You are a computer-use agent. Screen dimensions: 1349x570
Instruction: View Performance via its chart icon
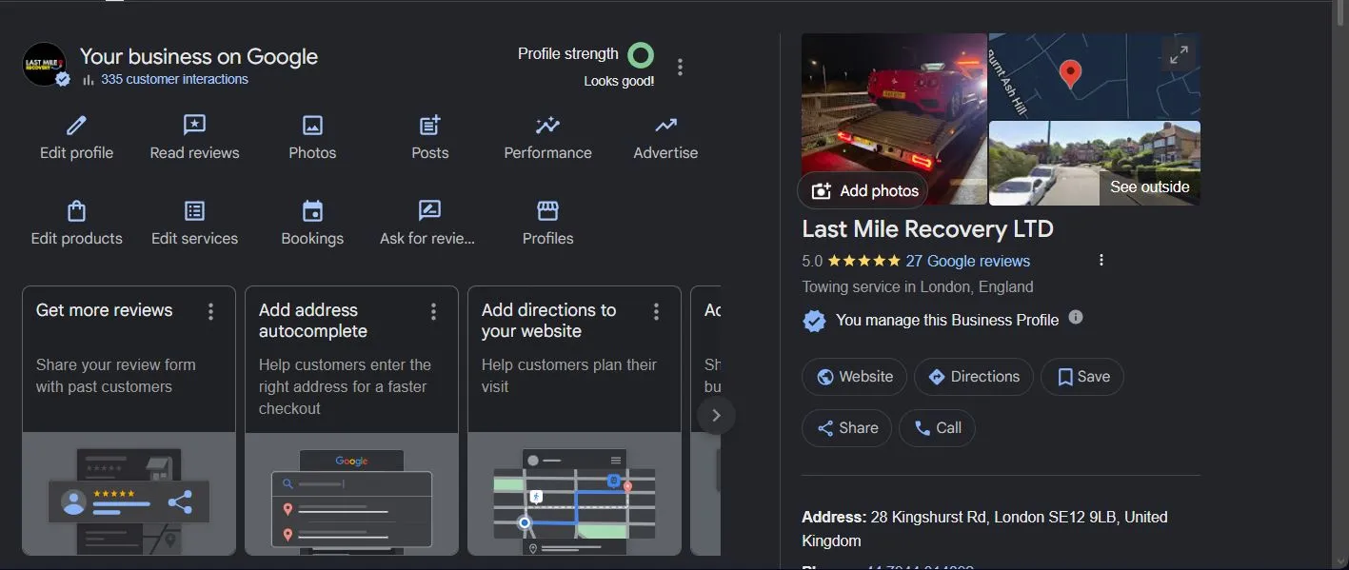pos(547,125)
